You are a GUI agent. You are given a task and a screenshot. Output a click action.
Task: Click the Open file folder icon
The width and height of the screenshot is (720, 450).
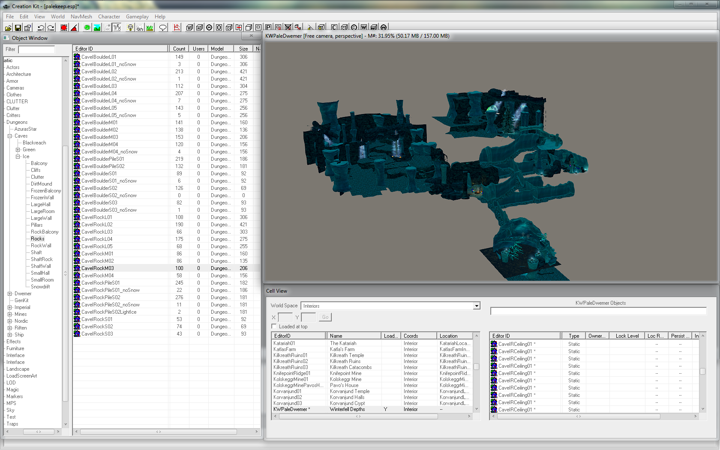tap(8, 28)
